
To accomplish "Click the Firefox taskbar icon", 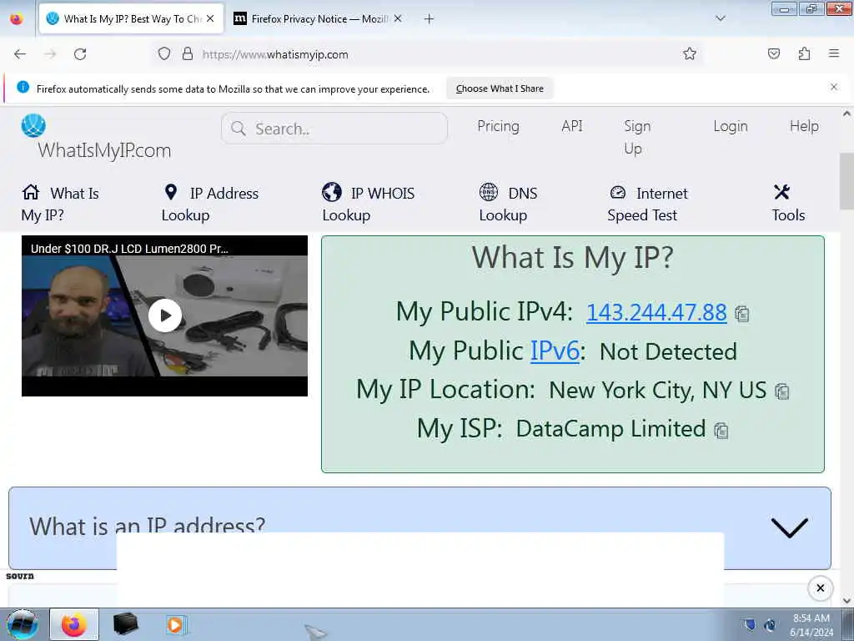I will click(74, 624).
